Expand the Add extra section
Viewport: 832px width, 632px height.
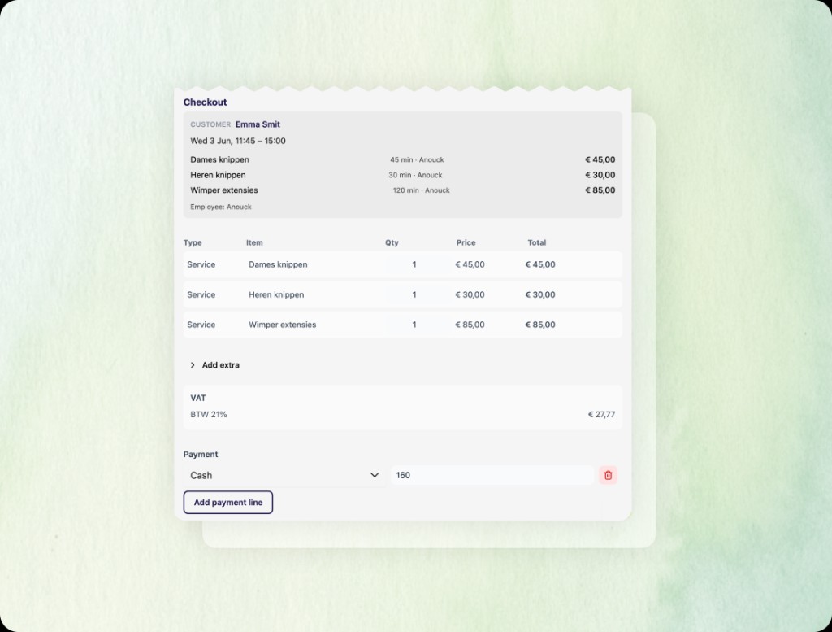tap(214, 365)
